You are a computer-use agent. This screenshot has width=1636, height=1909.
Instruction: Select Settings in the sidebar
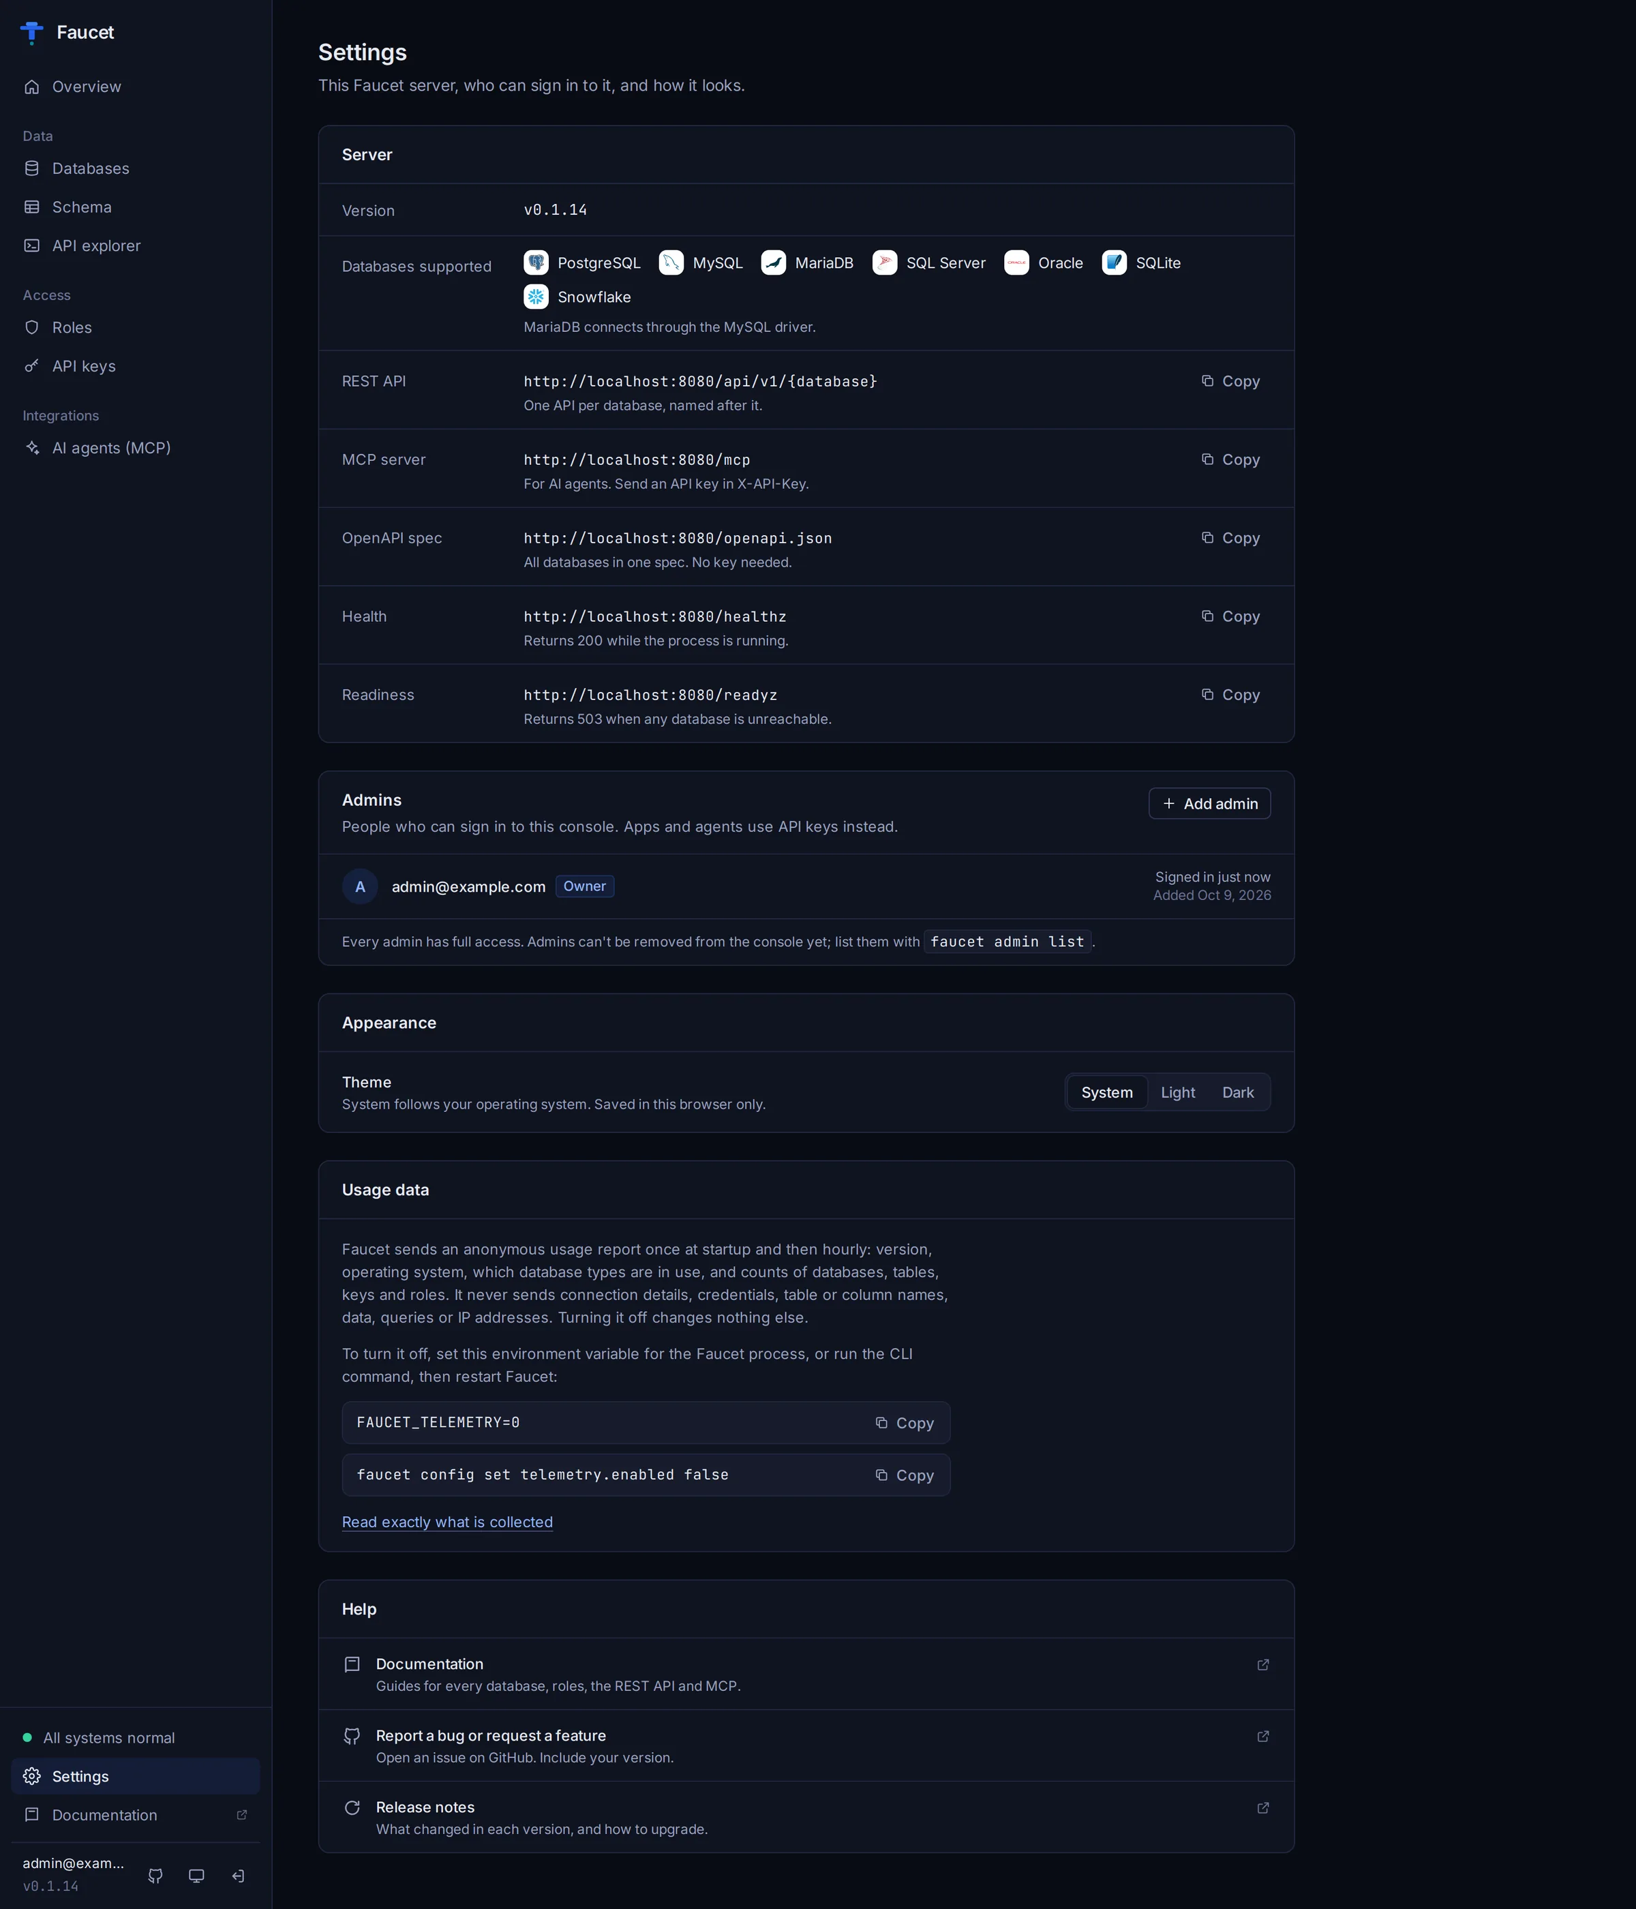[x=136, y=1776]
